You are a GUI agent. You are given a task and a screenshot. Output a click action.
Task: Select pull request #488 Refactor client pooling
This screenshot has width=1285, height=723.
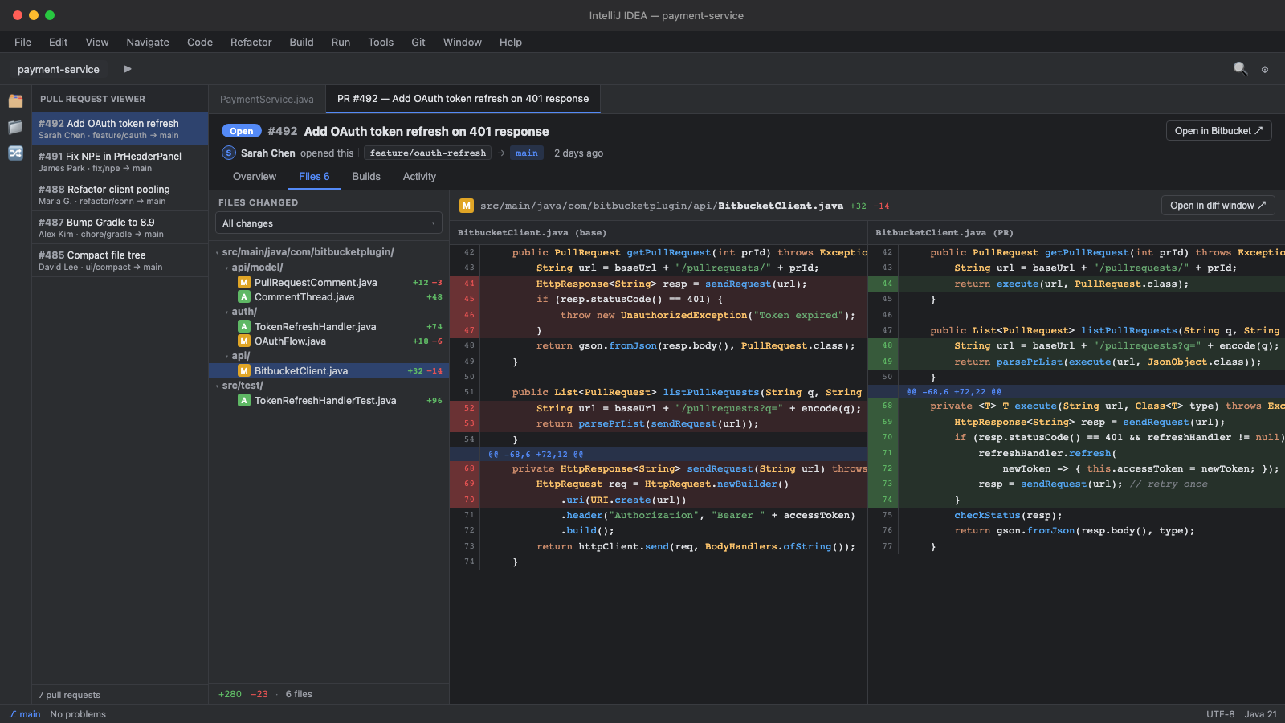click(x=120, y=194)
